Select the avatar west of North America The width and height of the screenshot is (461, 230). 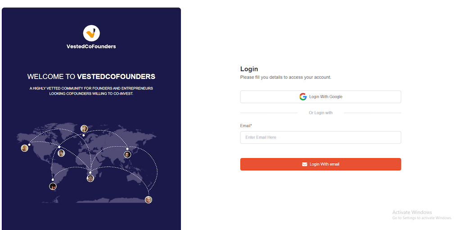point(25,148)
